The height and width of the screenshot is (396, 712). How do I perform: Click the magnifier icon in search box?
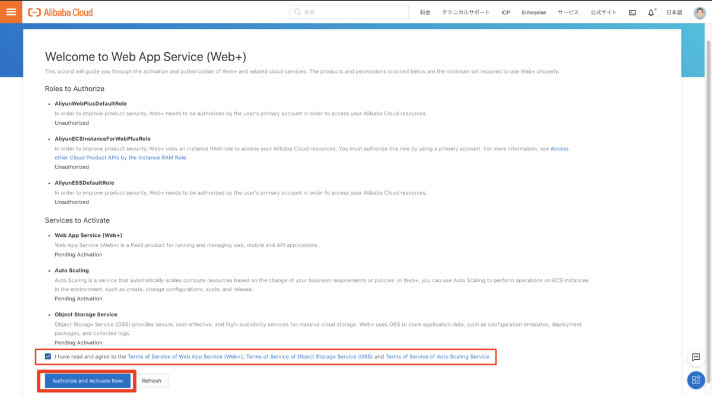[298, 12]
